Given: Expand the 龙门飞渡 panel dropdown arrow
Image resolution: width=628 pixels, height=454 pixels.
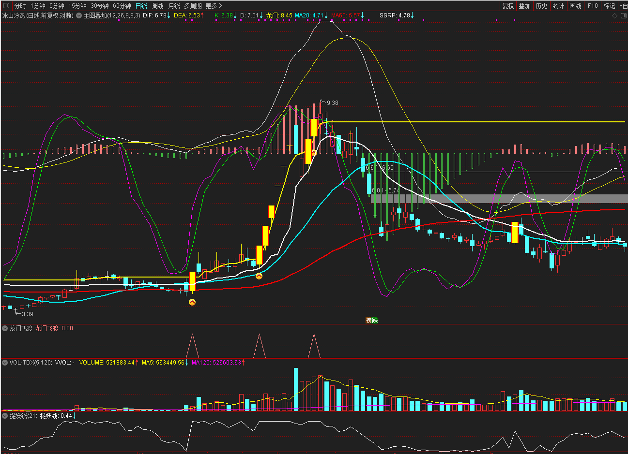Looking at the screenshot, I should pos(5,328).
